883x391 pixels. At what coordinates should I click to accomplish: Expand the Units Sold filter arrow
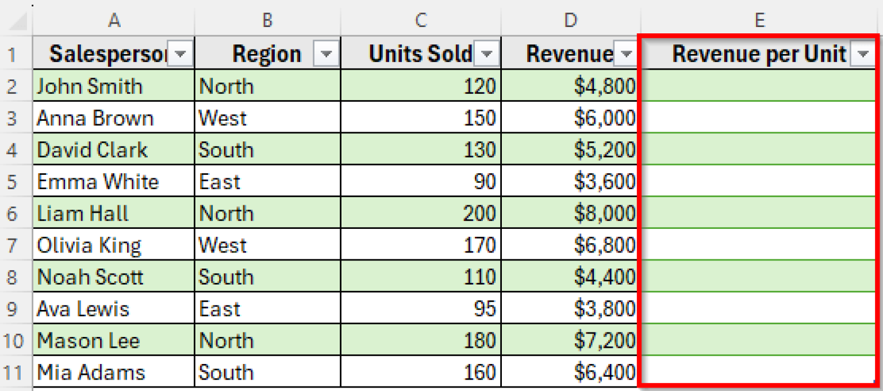(487, 54)
